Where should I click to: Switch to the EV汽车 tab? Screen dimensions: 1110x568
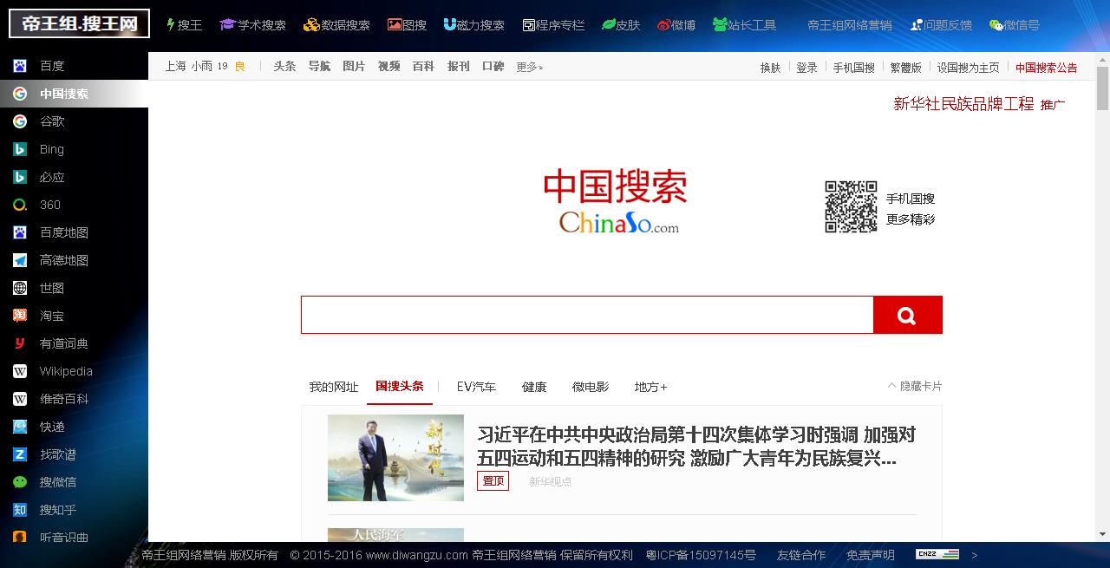pyautogui.click(x=477, y=387)
